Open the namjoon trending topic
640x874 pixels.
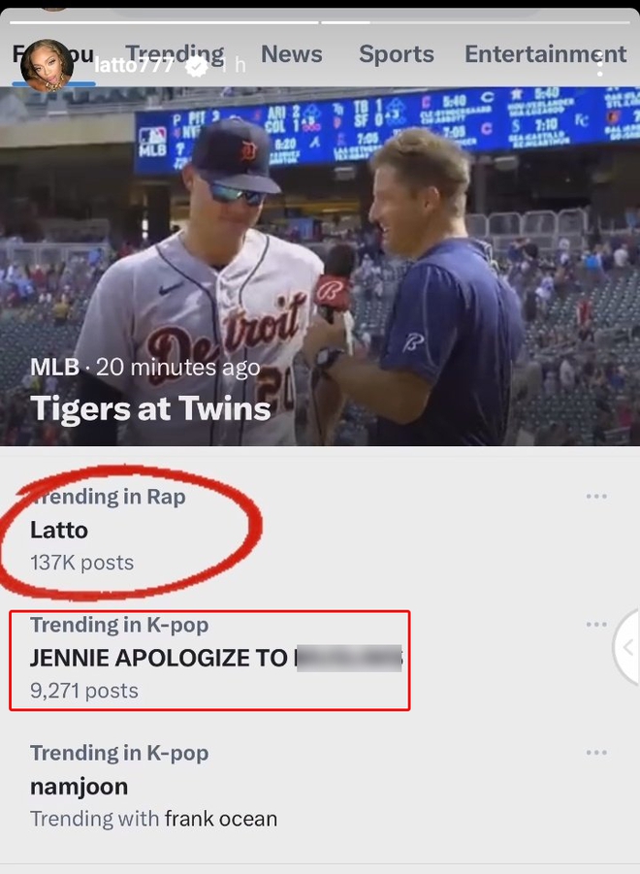pyautogui.click(x=79, y=786)
